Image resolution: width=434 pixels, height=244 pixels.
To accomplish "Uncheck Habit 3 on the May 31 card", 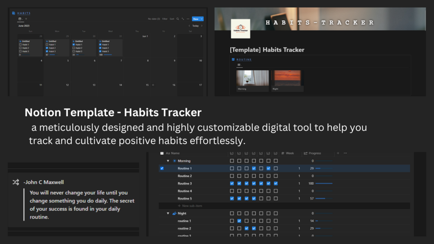I will coord(100,51).
